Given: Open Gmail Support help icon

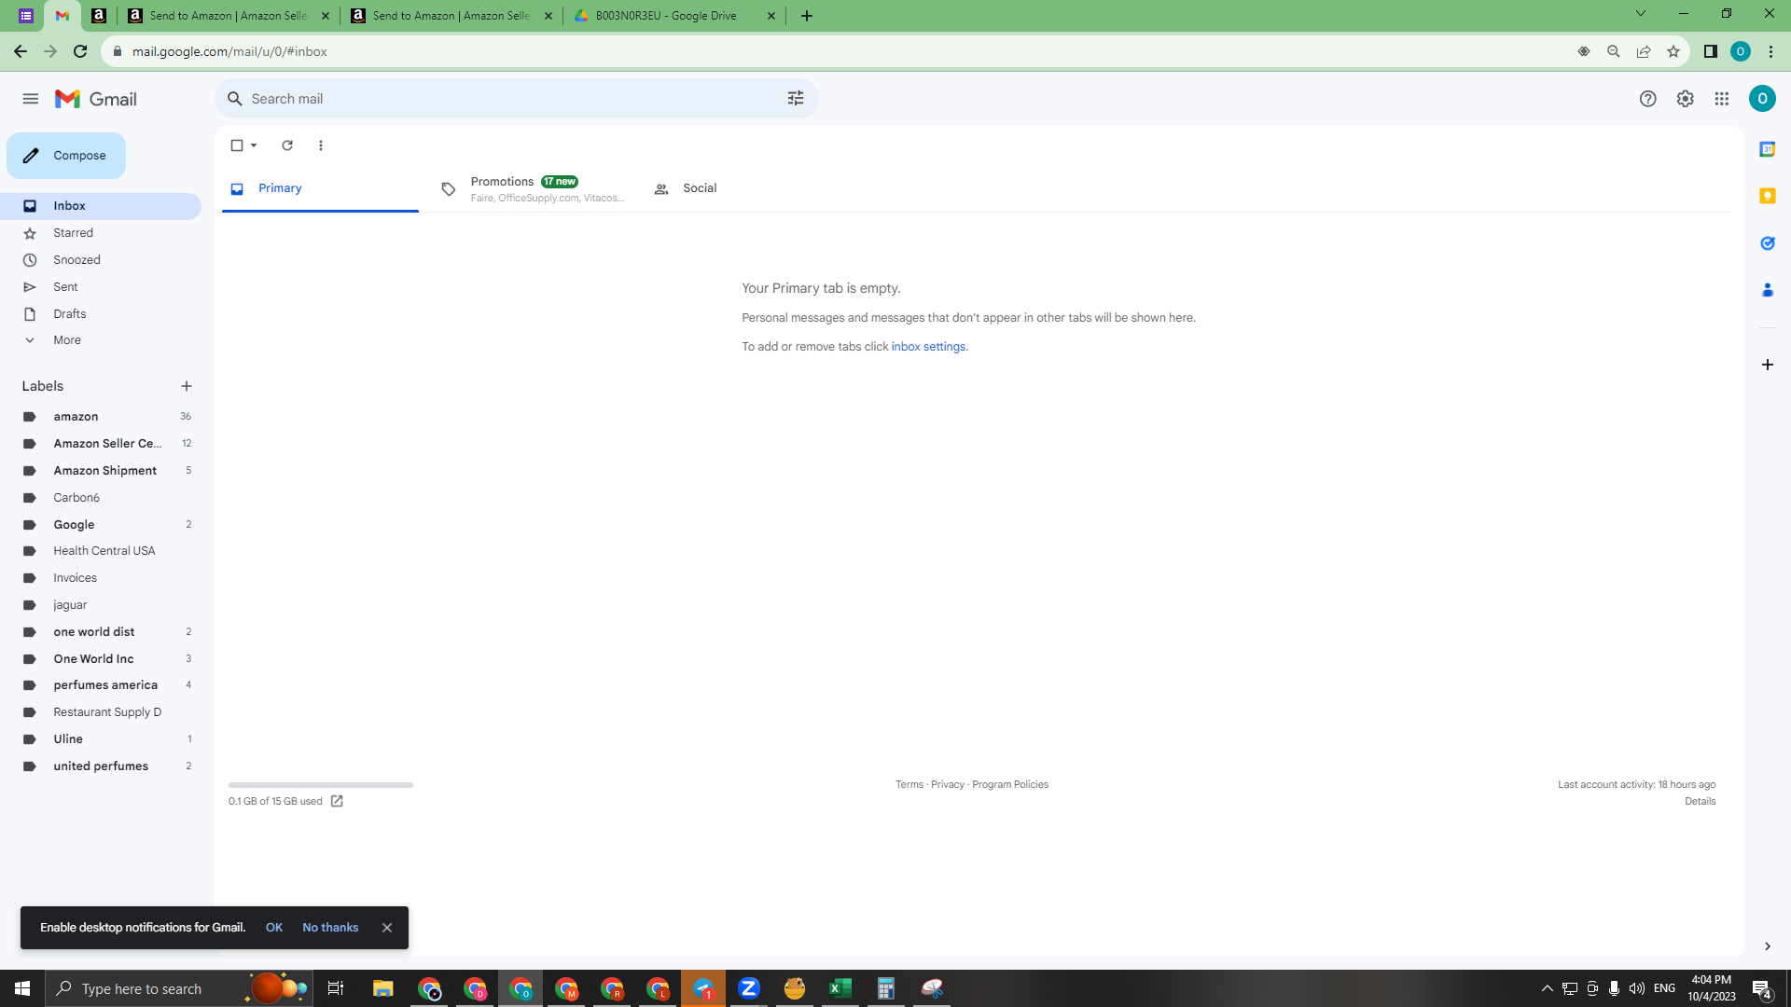Looking at the screenshot, I should [1648, 99].
